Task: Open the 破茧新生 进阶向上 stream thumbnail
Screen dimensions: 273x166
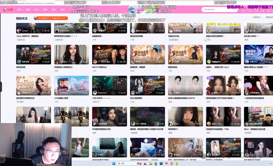Action: (258, 55)
